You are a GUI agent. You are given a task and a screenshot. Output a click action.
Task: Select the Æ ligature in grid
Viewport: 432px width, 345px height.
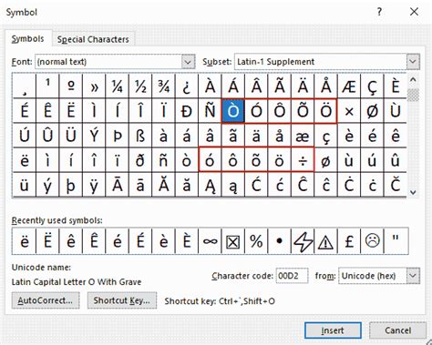pos(349,86)
